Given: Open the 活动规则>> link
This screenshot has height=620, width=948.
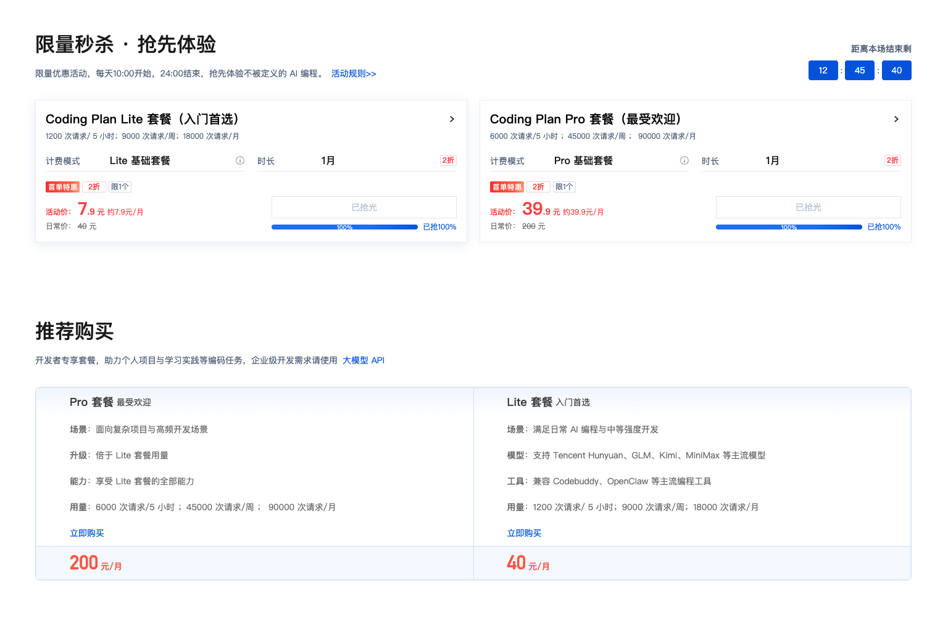Looking at the screenshot, I should coord(354,73).
